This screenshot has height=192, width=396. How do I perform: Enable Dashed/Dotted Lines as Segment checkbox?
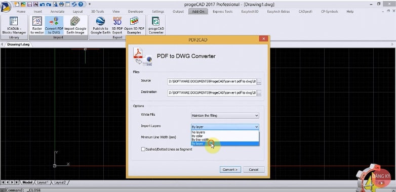click(143, 149)
